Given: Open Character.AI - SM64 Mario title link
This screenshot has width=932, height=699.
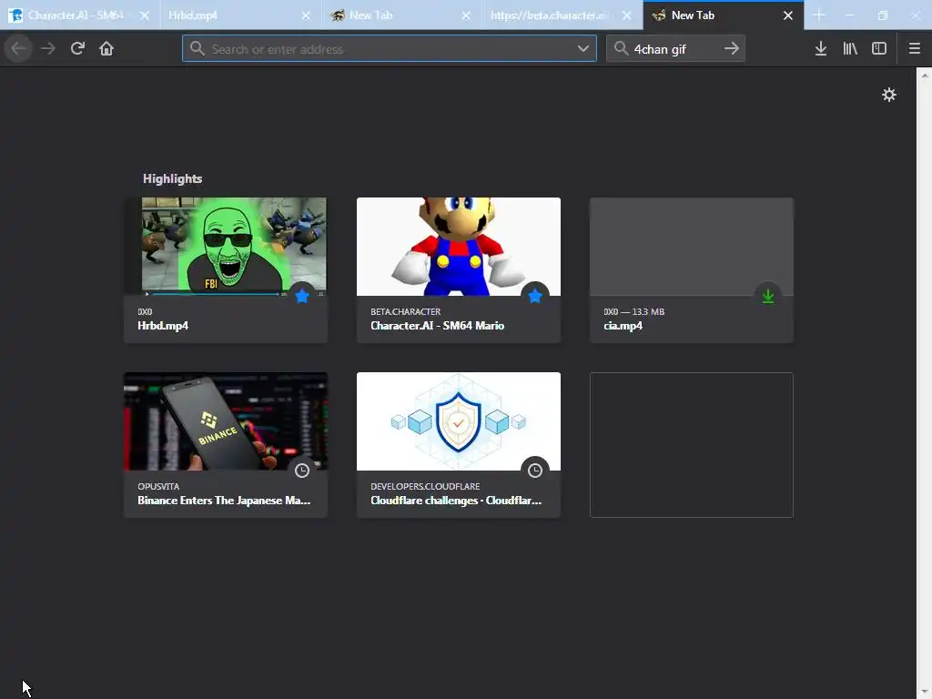Looking at the screenshot, I should [x=437, y=326].
